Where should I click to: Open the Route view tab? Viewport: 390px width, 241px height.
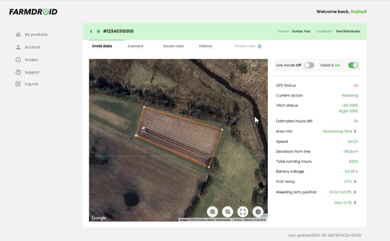pos(174,46)
